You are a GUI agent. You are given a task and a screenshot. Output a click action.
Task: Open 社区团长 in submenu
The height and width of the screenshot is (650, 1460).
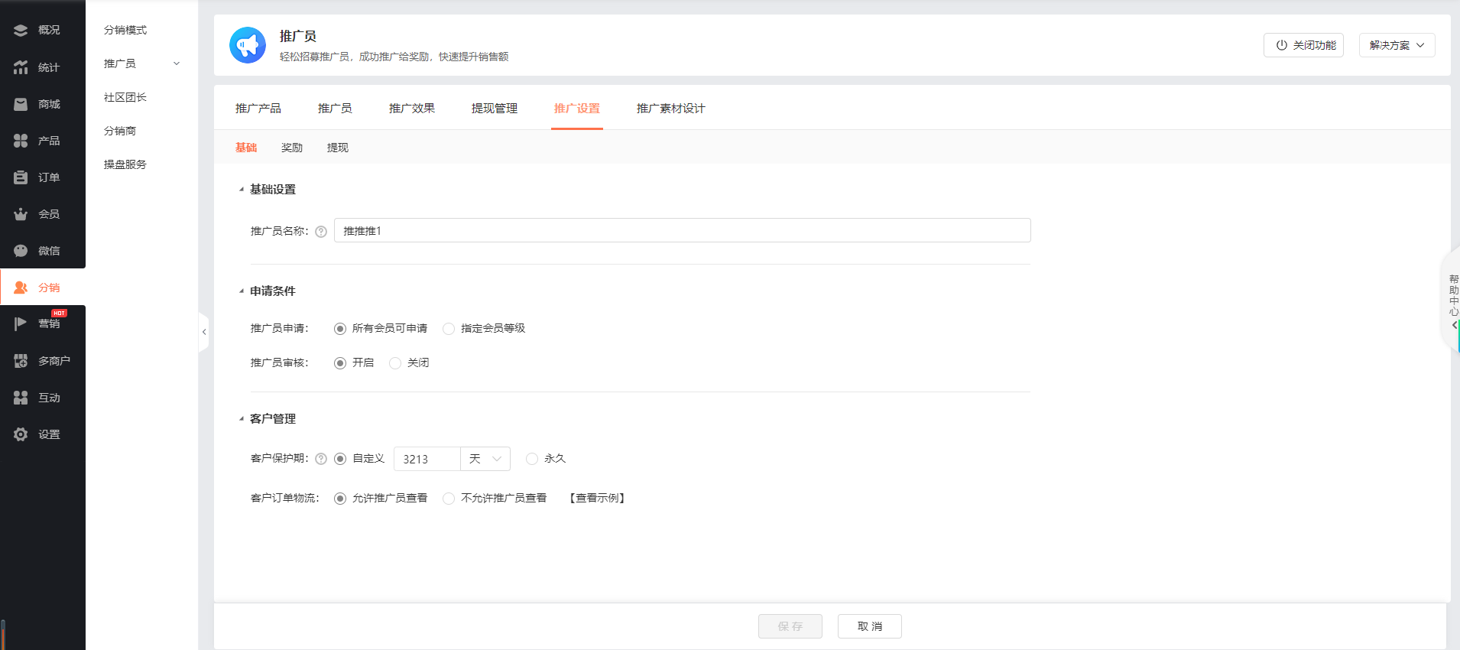pyautogui.click(x=125, y=97)
